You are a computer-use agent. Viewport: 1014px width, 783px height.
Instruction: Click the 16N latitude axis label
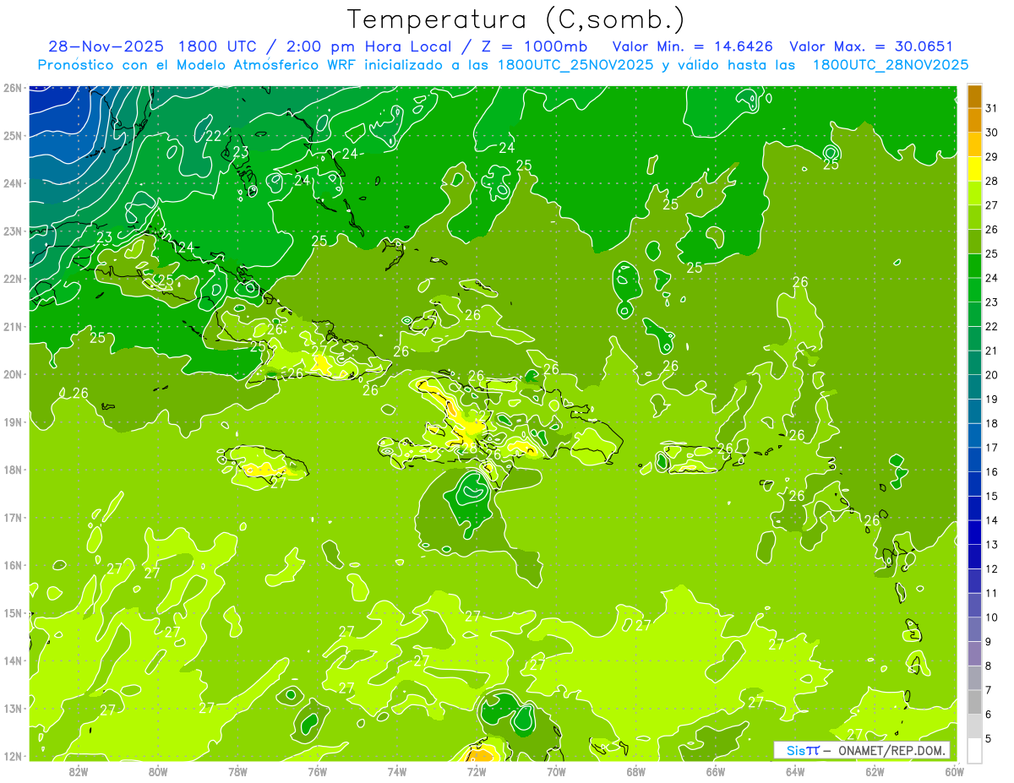(13, 564)
